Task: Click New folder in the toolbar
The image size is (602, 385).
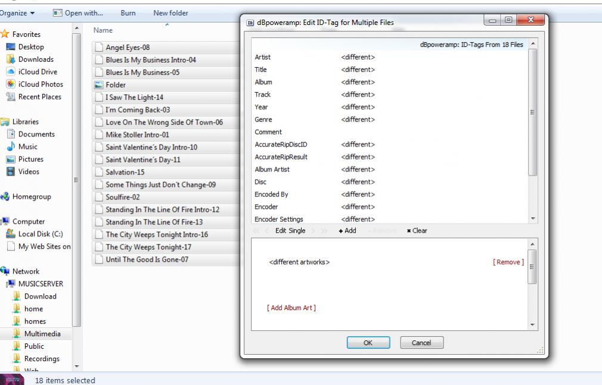Action: click(x=170, y=12)
